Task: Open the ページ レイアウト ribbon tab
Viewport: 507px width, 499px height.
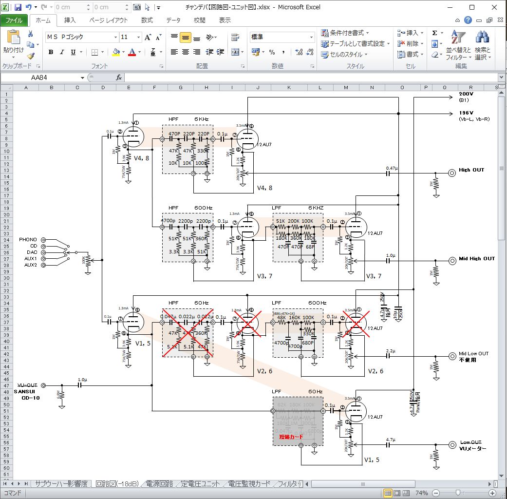Action: pos(109,20)
